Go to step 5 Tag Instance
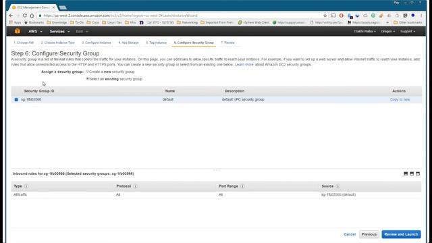432x243 pixels. [156, 43]
